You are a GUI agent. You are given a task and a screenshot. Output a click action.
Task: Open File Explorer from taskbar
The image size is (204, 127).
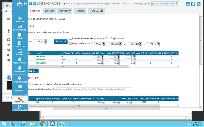click(33, 124)
